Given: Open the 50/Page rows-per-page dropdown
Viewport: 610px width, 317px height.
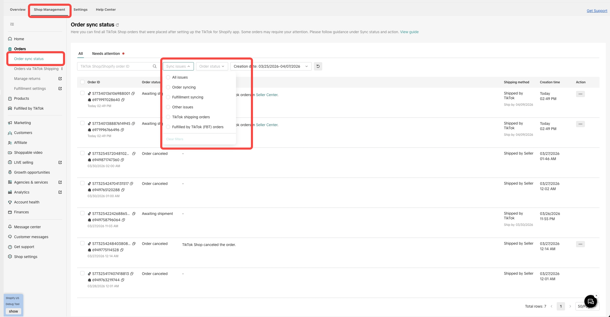Looking at the screenshot, I should coord(587,306).
